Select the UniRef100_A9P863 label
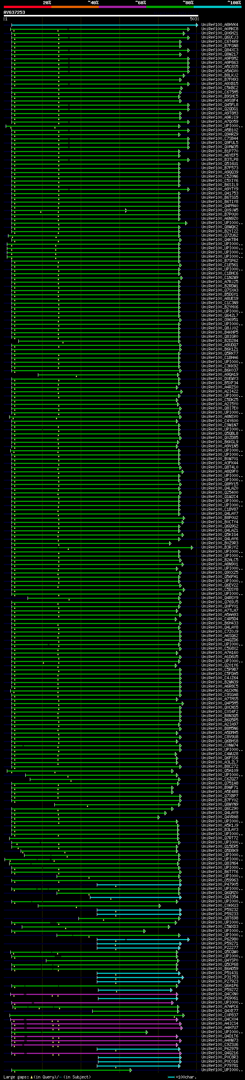Screen dimensions: 245x1080 click(220, 62)
